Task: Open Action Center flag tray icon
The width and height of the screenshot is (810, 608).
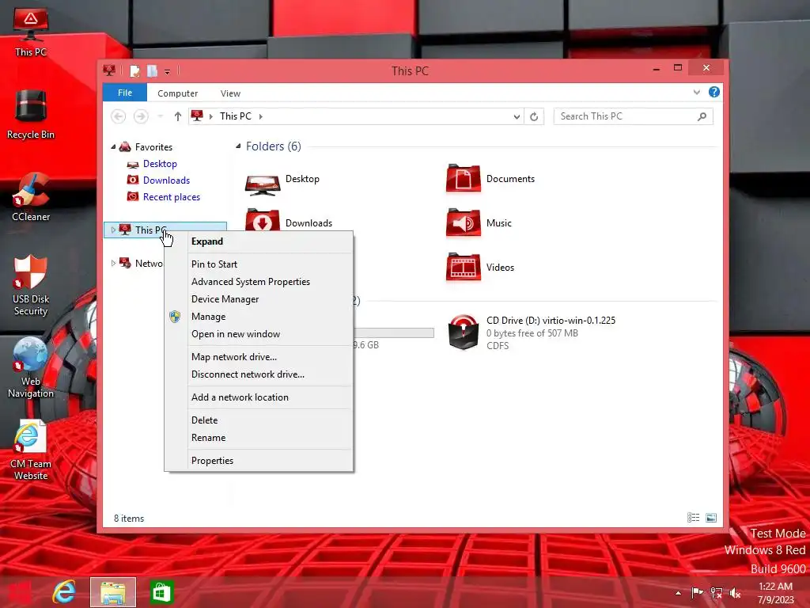Action: click(697, 593)
